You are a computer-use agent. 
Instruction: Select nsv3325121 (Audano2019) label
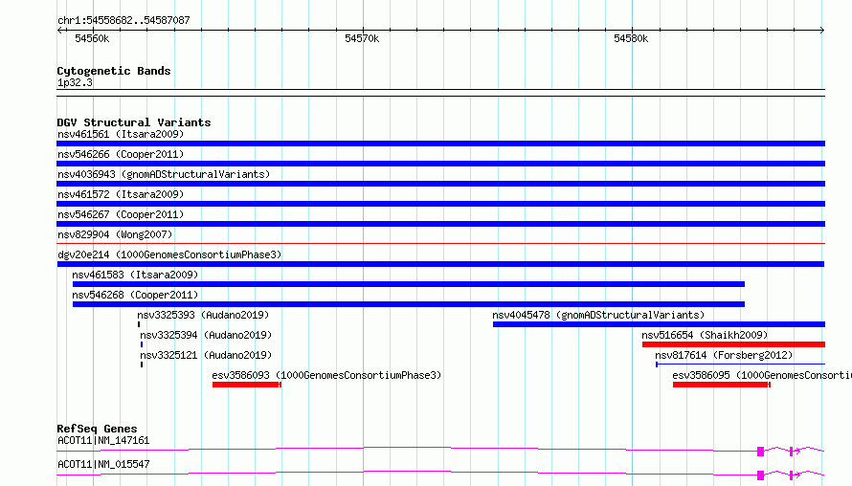(x=206, y=355)
